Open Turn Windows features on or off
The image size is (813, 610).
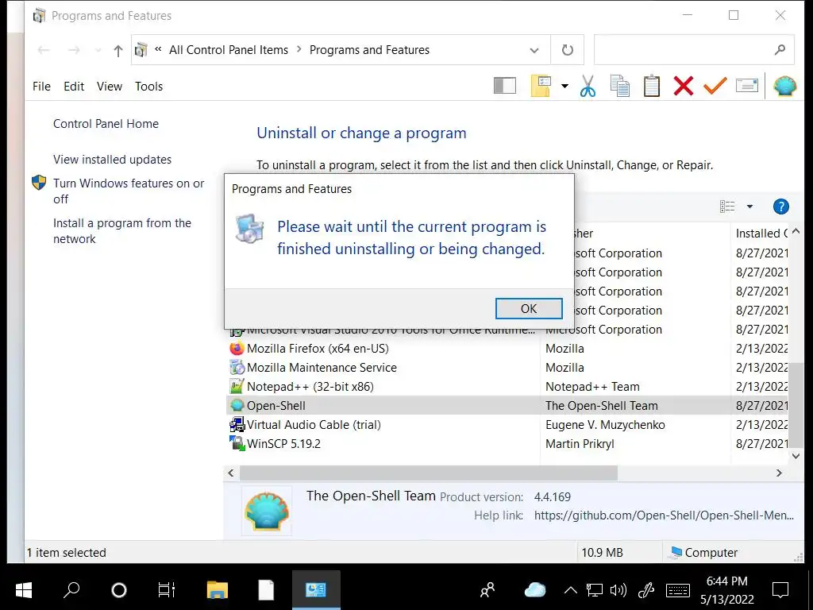point(129,191)
